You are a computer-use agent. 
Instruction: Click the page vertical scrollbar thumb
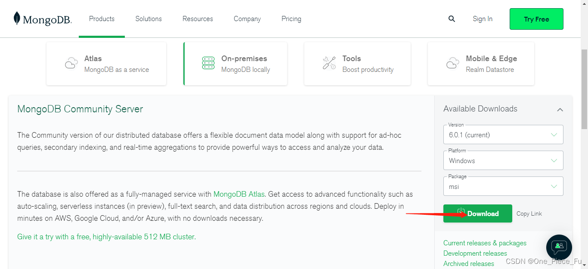point(584,89)
